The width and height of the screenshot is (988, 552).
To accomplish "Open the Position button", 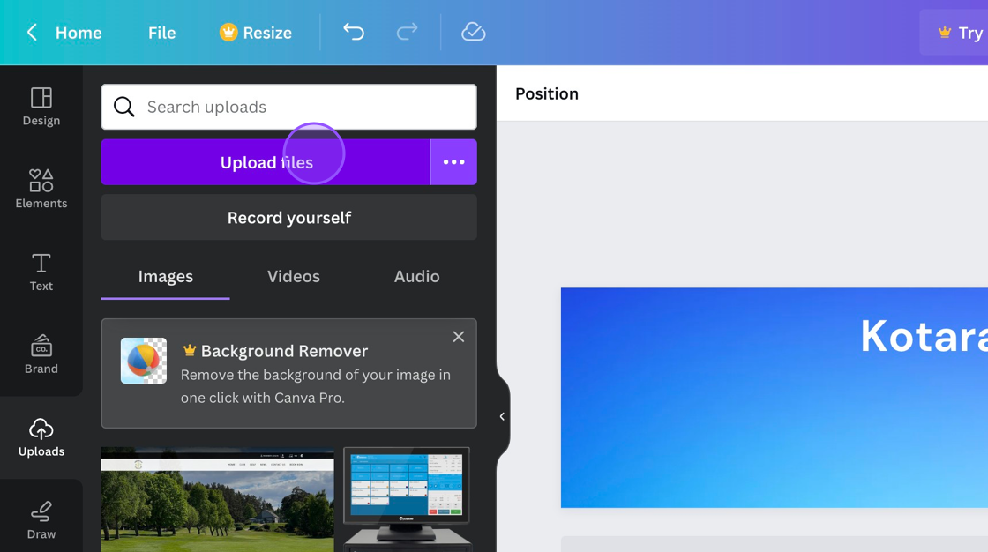I will point(547,93).
